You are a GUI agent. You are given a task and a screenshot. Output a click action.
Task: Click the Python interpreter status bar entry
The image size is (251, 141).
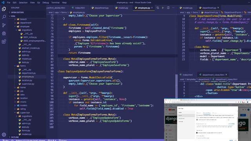point(30,140)
